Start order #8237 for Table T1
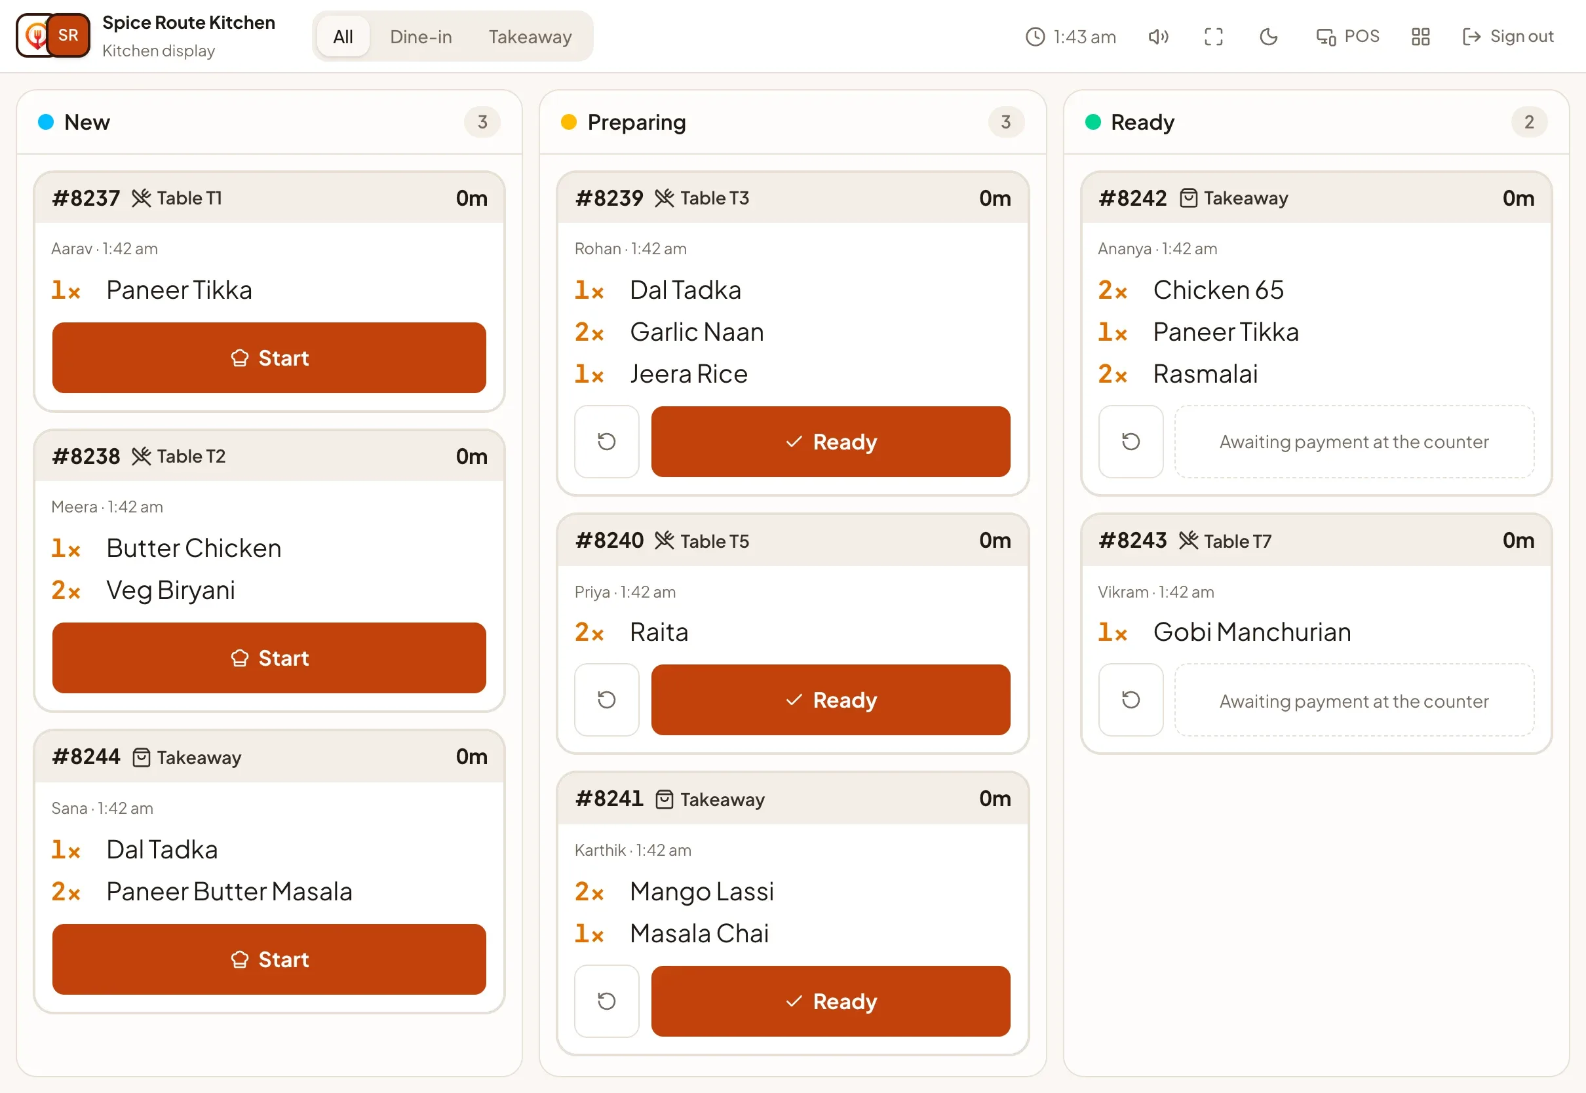The width and height of the screenshot is (1586, 1093). 269,358
